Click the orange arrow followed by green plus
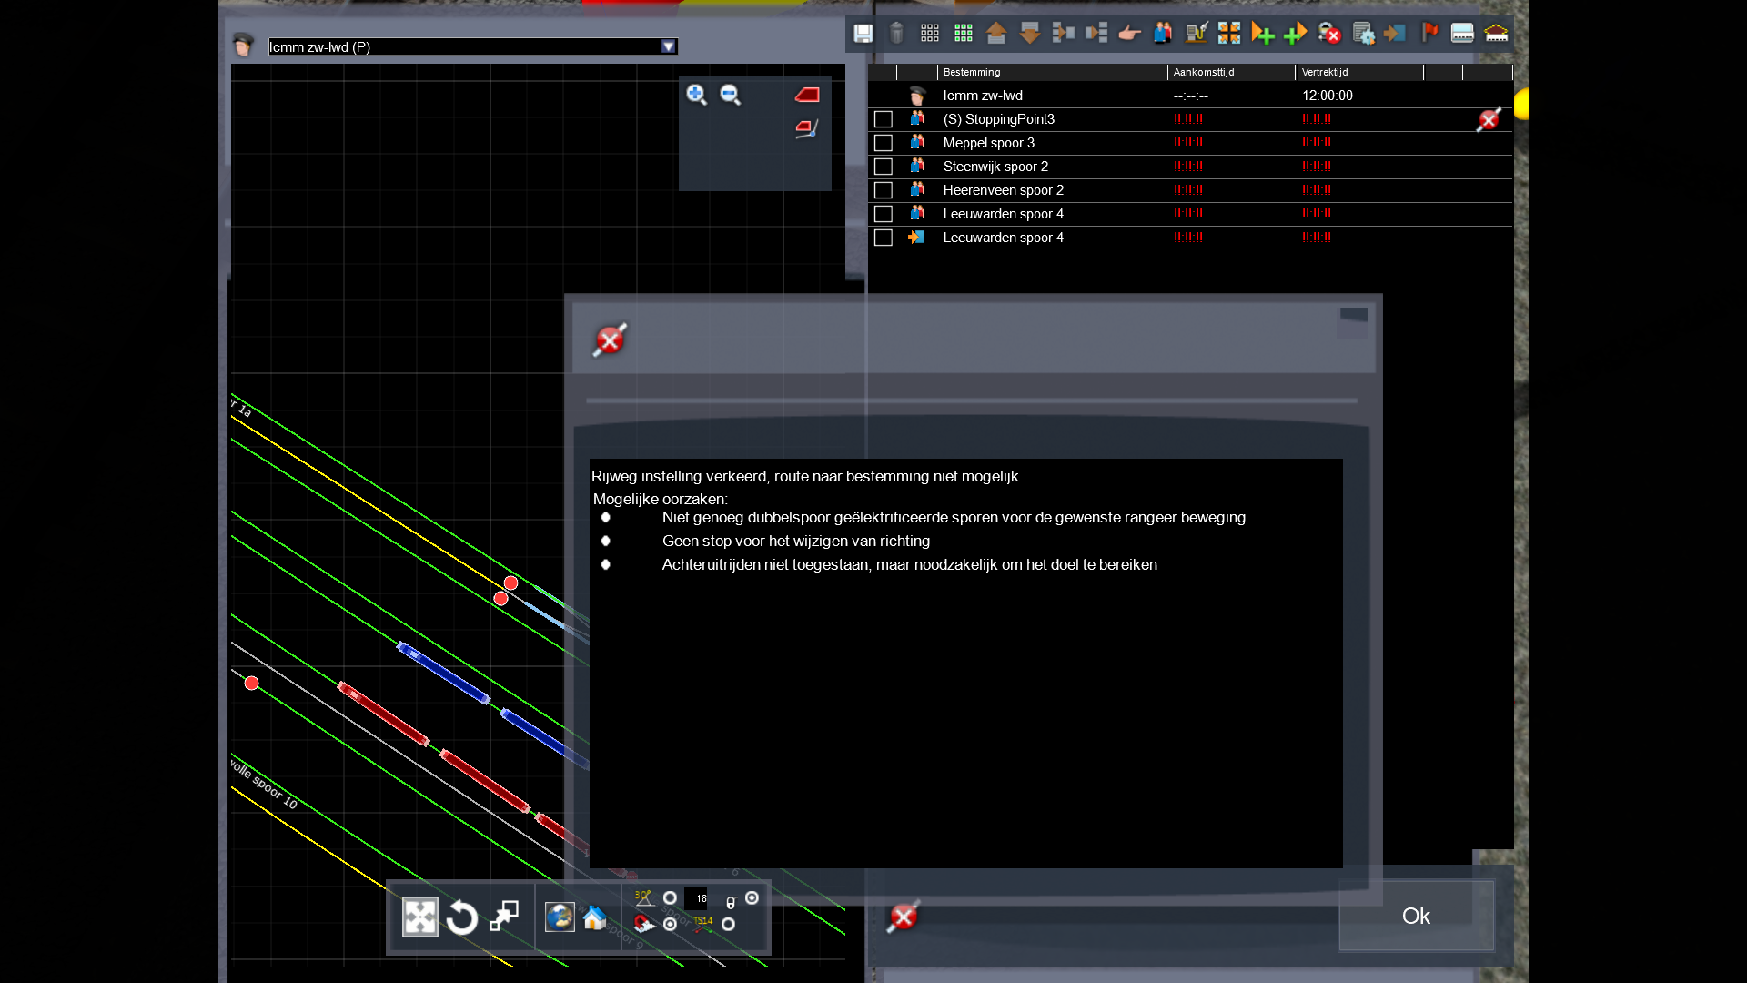 (1262, 34)
